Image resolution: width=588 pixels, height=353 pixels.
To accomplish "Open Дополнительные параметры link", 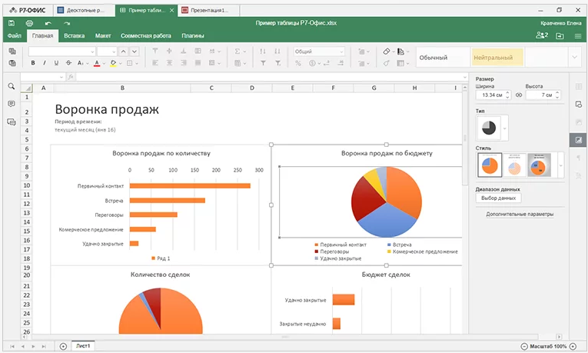I will (x=520, y=215).
